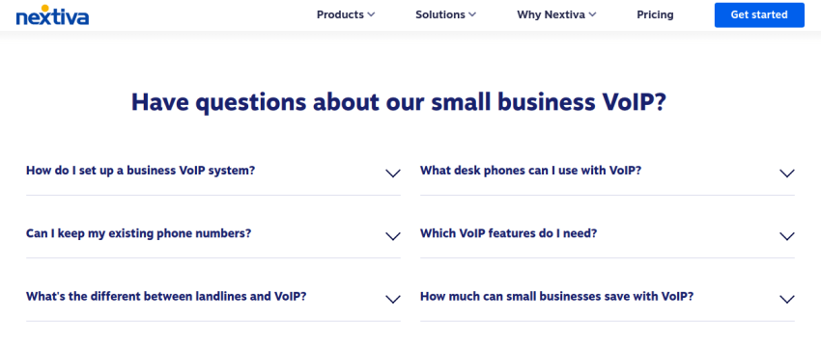Click "What desk phones can I use with VoIP?"
Viewport: 821px width, 347px height.
tap(530, 171)
